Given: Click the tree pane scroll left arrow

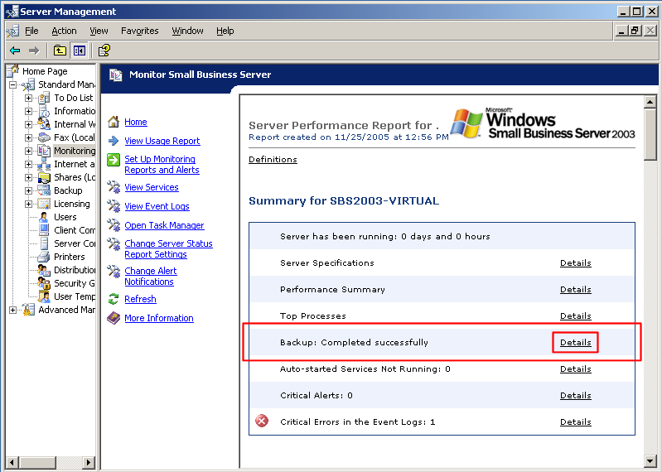Looking at the screenshot, I should coord(12,462).
